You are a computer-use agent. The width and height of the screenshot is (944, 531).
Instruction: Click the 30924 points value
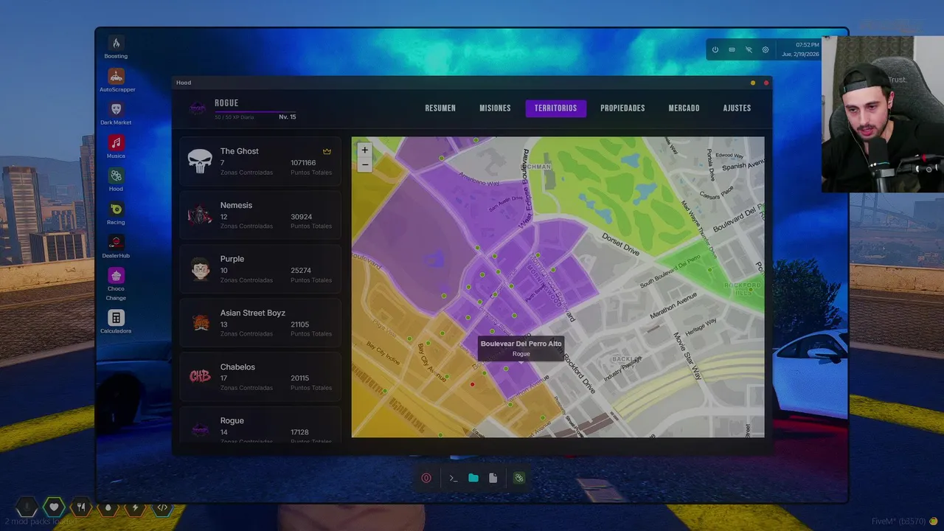click(x=301, y=217)
